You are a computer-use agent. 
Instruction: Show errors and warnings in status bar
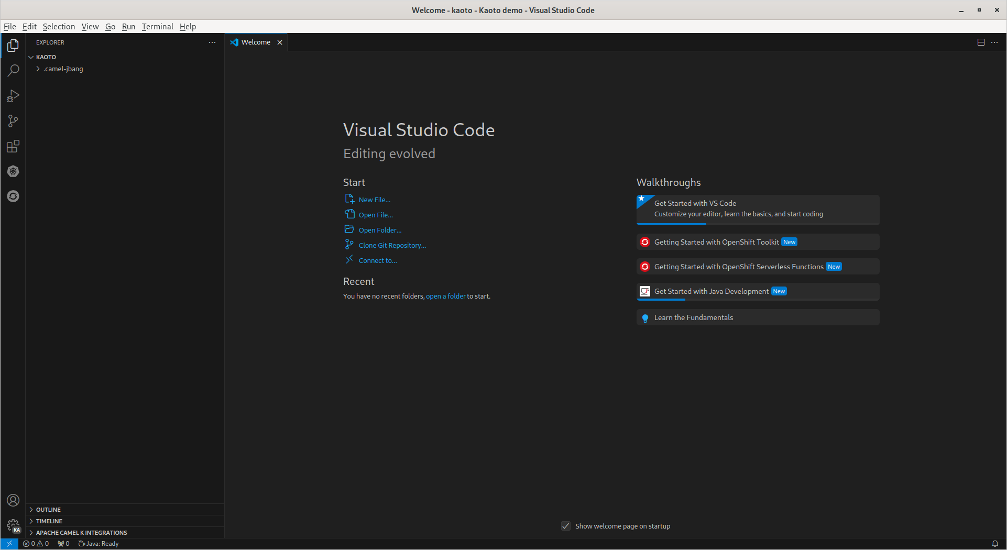click(x=36, y=544)
